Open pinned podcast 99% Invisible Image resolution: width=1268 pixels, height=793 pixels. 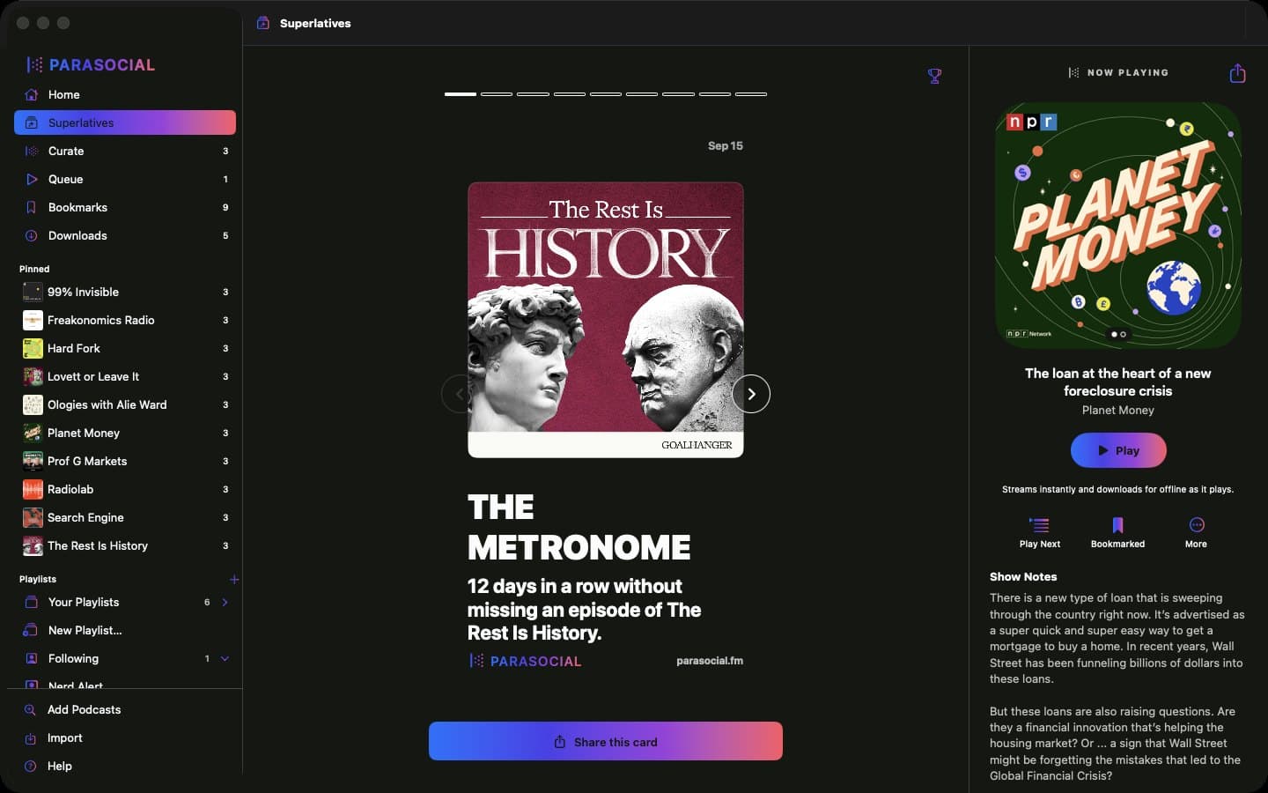125,292
